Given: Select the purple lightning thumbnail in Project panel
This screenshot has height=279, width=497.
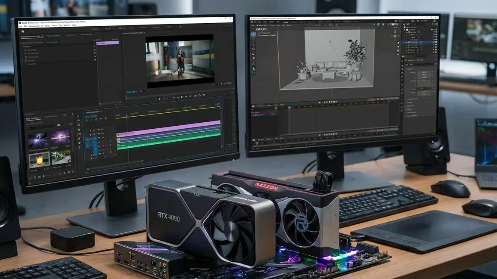Looking at the screenshot, I should 38,139.
